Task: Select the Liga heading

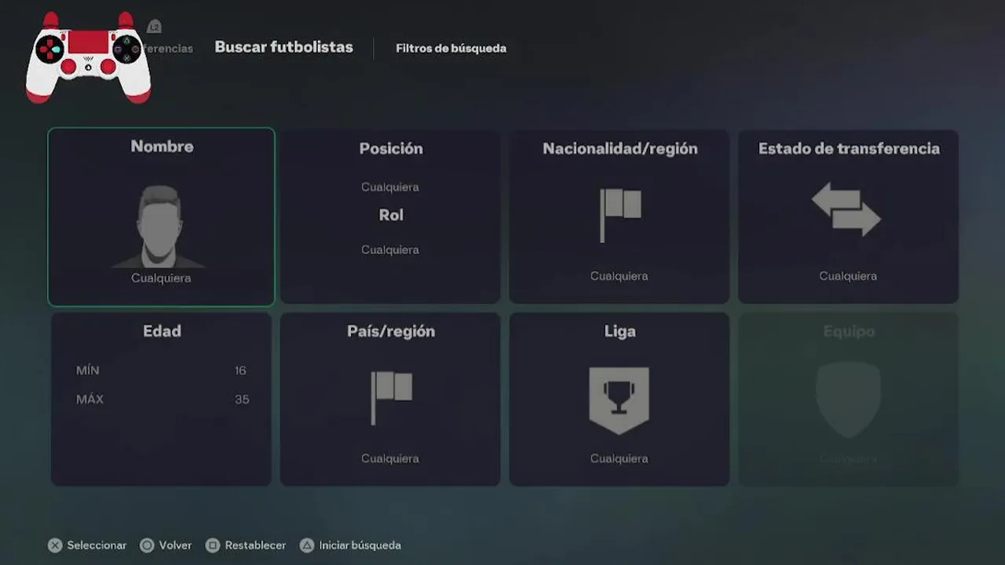Action: 619,331
